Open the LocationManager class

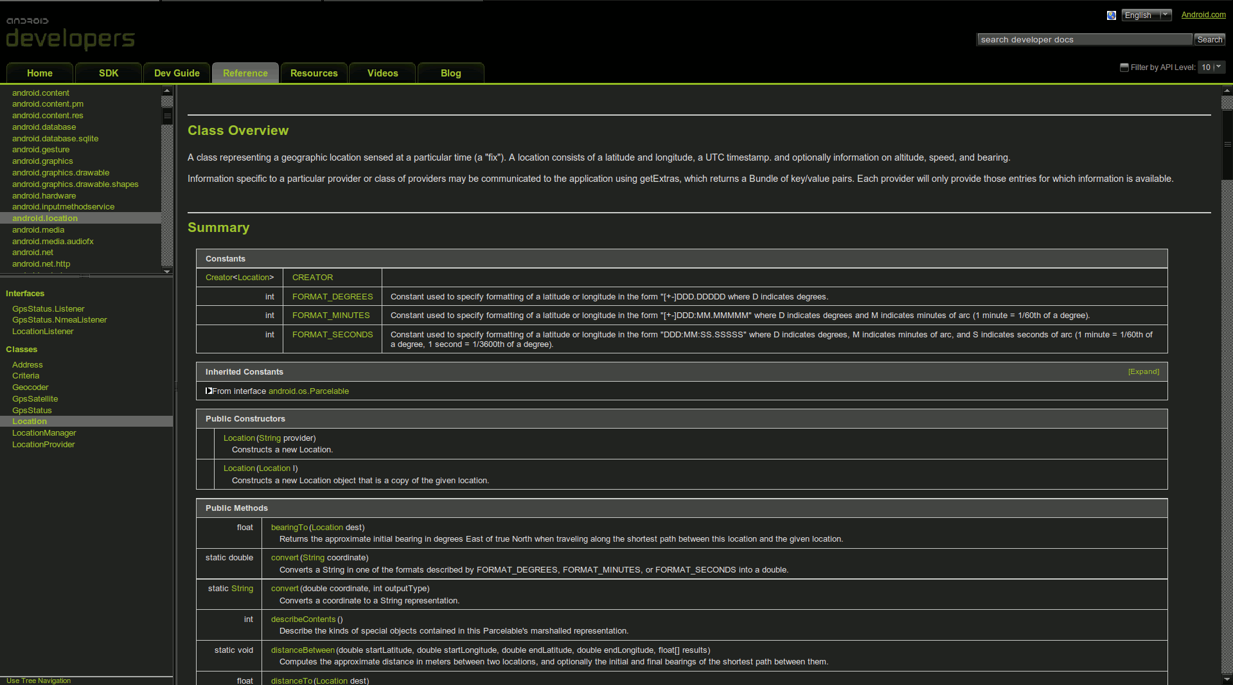[44, 433]
